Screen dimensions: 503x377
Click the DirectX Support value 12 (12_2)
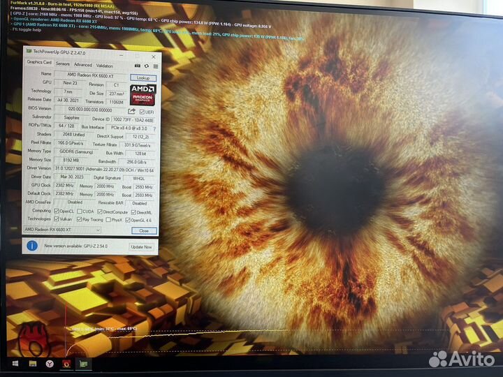140,137
